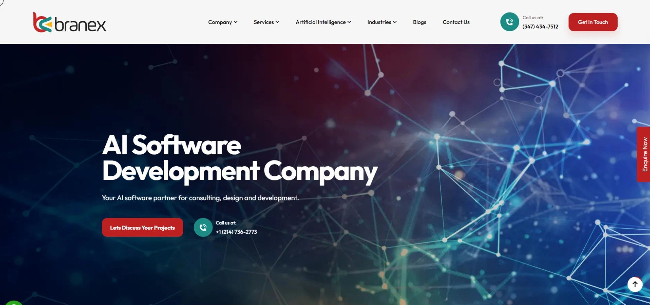Click the (347) 434-7512 phone number
Viewport: 650px width, 305px height.
[540, 27]
